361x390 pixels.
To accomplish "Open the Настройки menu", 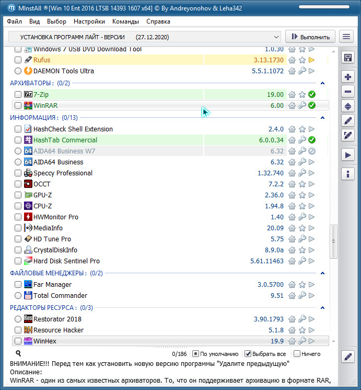I will pos(89,21).
